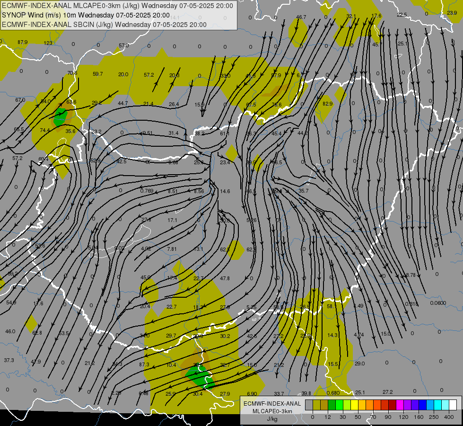The height and width of the screenshot is (426, 463).
Task: Click the map value 29.0
Action: (x=359, y=364)
